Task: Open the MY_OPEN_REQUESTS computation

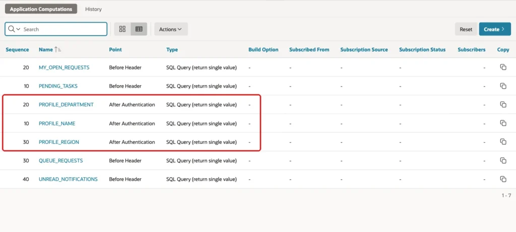Action: point(64,67)
